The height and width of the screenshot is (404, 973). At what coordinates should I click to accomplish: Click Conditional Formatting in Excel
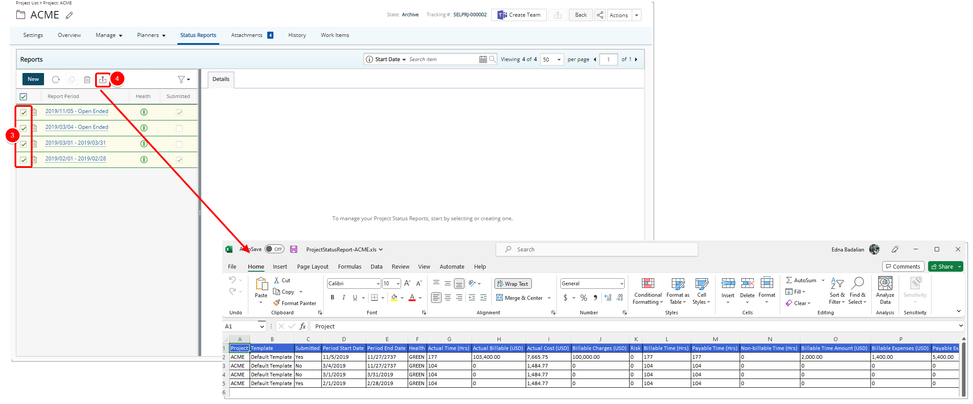click(x=648, y=291)
